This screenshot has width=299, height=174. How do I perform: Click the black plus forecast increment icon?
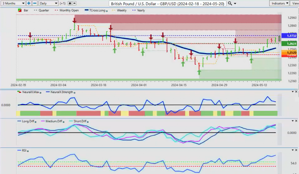click(70, 3)
